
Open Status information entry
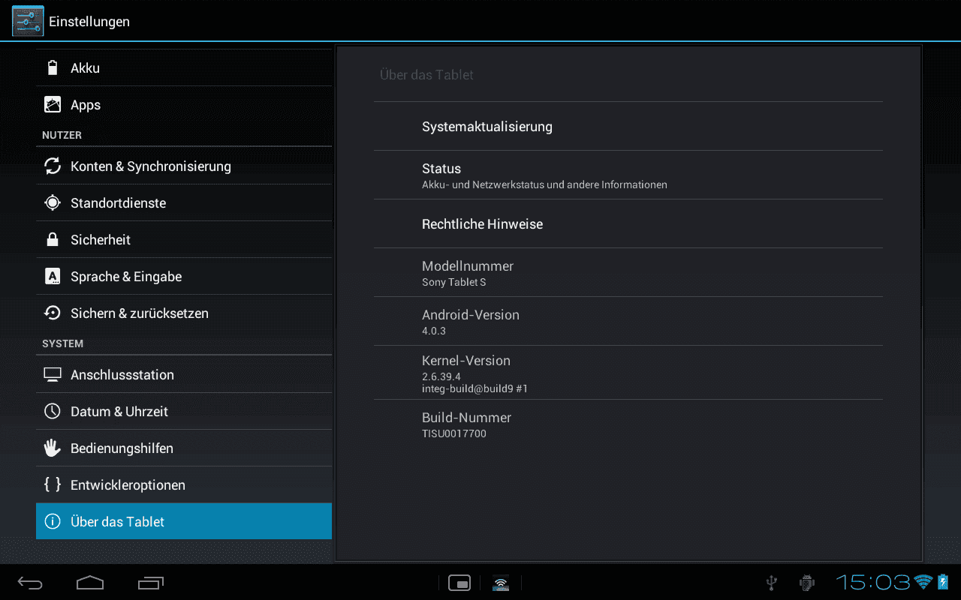[628, 175]
